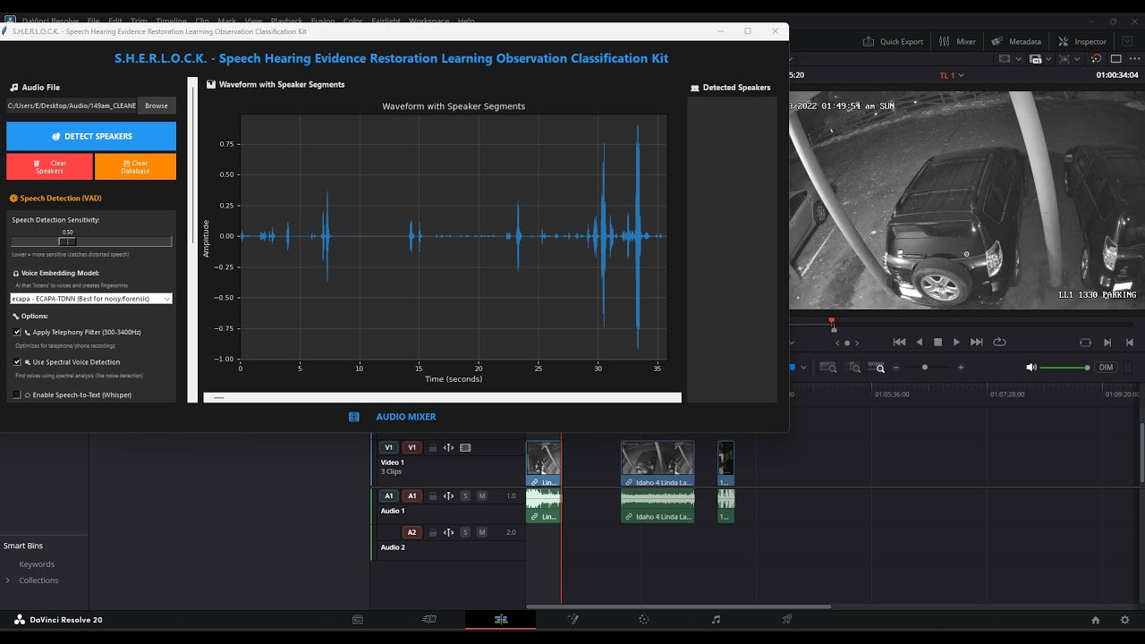The width and height of the screenshot is (1145, 644).
Task: Click the match frame icon below the viewer
Action: click(x=1085, y=342)
